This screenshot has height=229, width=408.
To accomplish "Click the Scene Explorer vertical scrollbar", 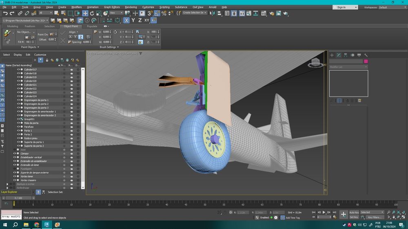I will [83, 128].
